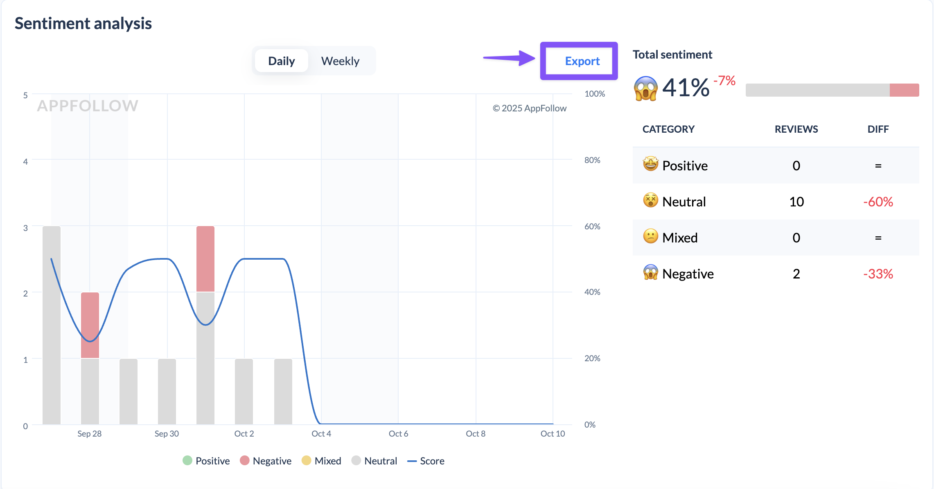This screenshot has width=934, height=489.
Task: Click the -7% sentiment change value
Action: point(724,81)
